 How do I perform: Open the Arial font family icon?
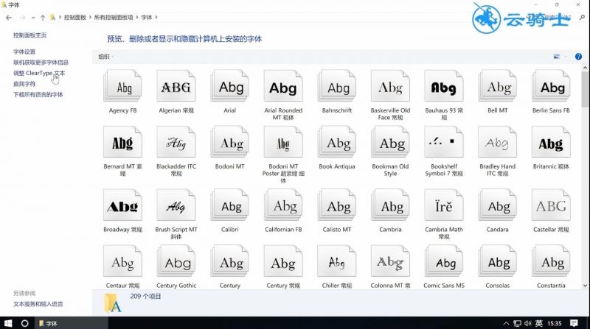click(x=230, y=86)
